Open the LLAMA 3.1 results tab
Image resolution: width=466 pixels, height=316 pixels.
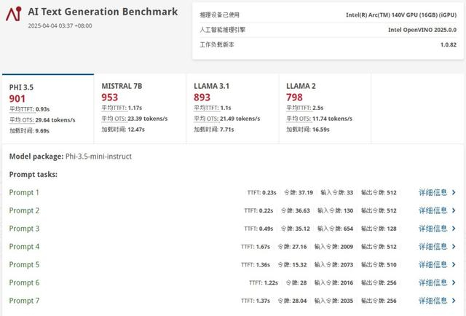tap(233, 108)
